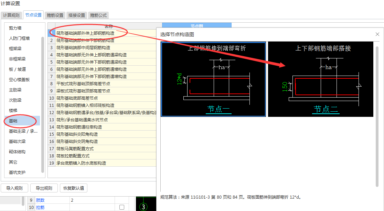Viewport: 384px width, 211px height.
Task: Click the 名称 column header
Action: pos(108,26)
